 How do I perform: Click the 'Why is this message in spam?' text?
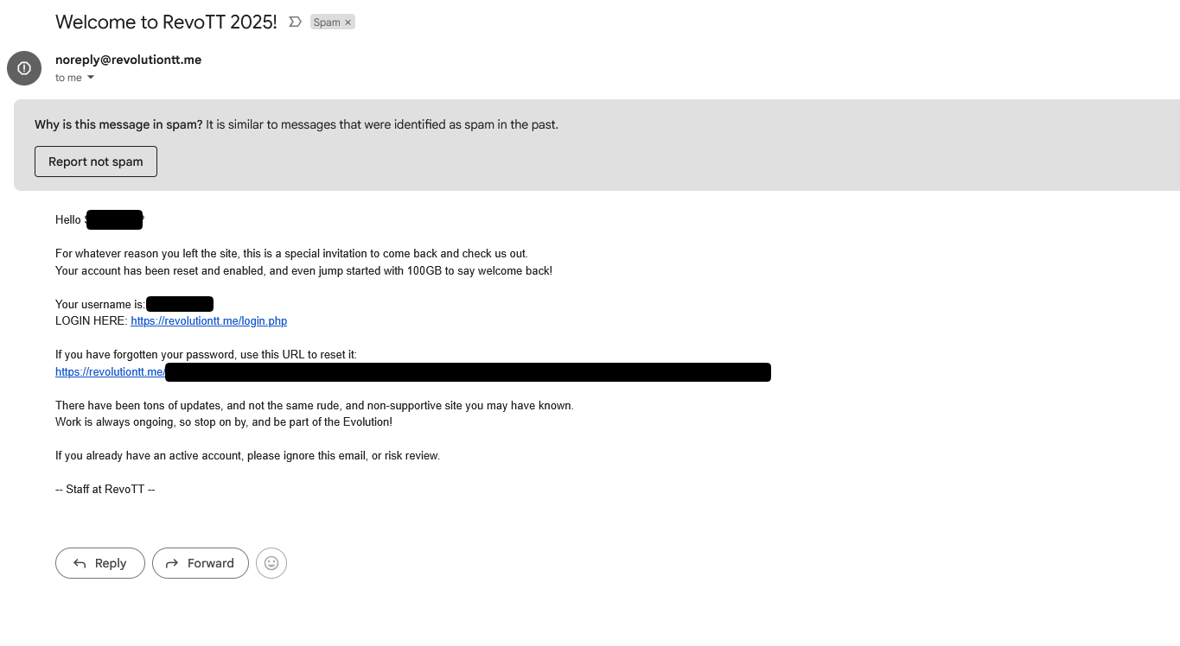point(118,124)
